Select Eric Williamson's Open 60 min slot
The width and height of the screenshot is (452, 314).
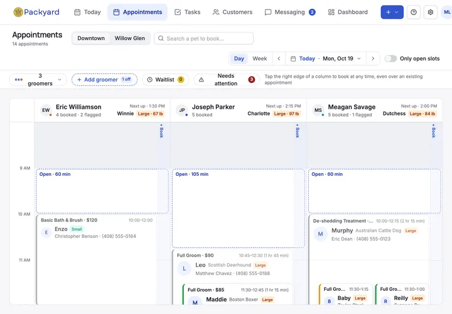click(102, 191)
